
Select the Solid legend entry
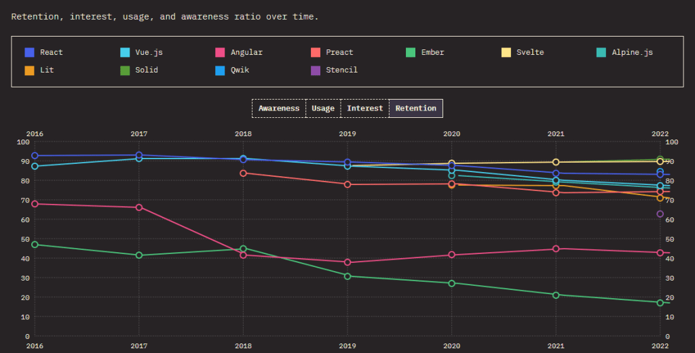point(125,70)
